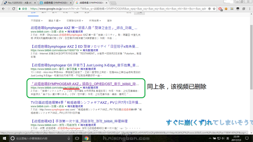Open result 战姬绝唱XD 手游第一次十连

click(79, 121)
